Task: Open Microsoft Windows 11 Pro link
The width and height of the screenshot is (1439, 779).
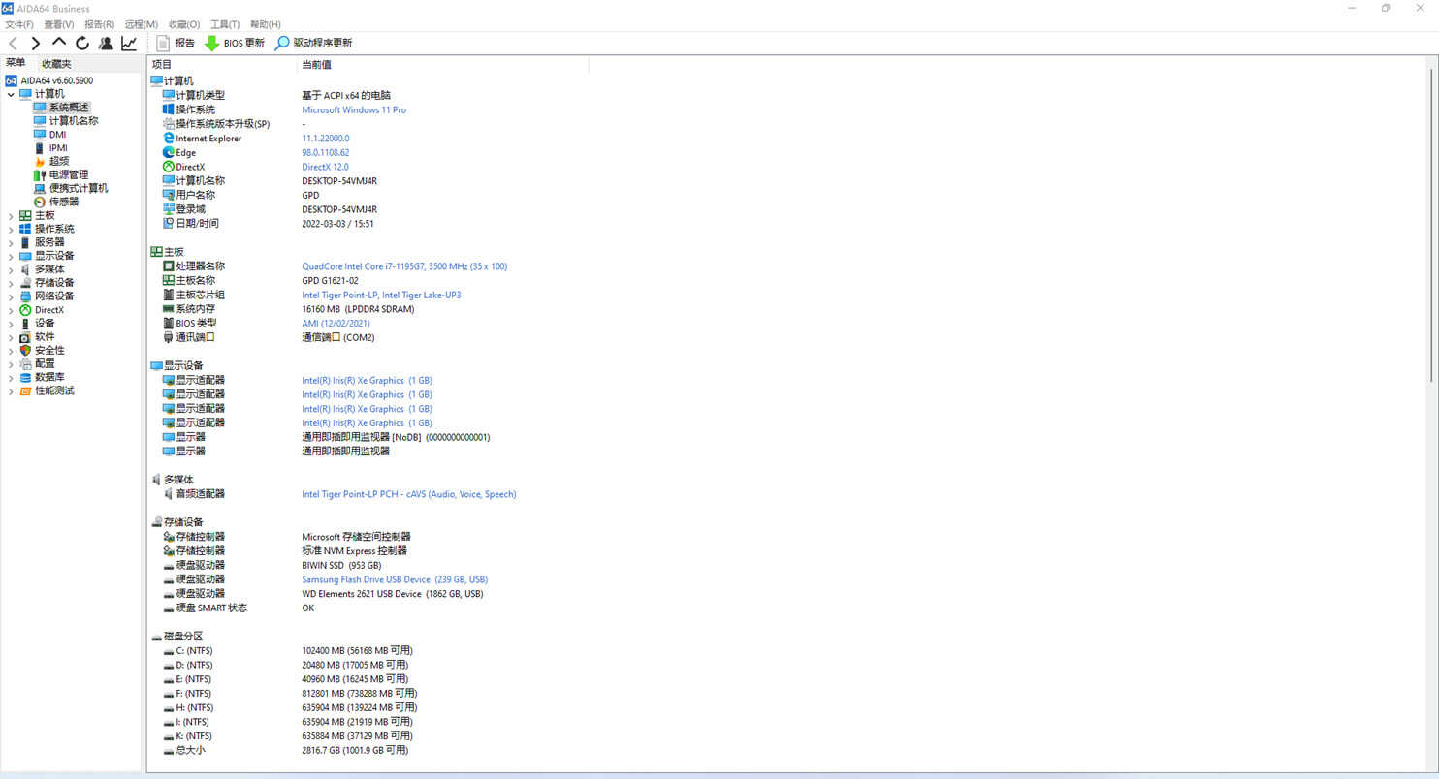Action: 354,110
